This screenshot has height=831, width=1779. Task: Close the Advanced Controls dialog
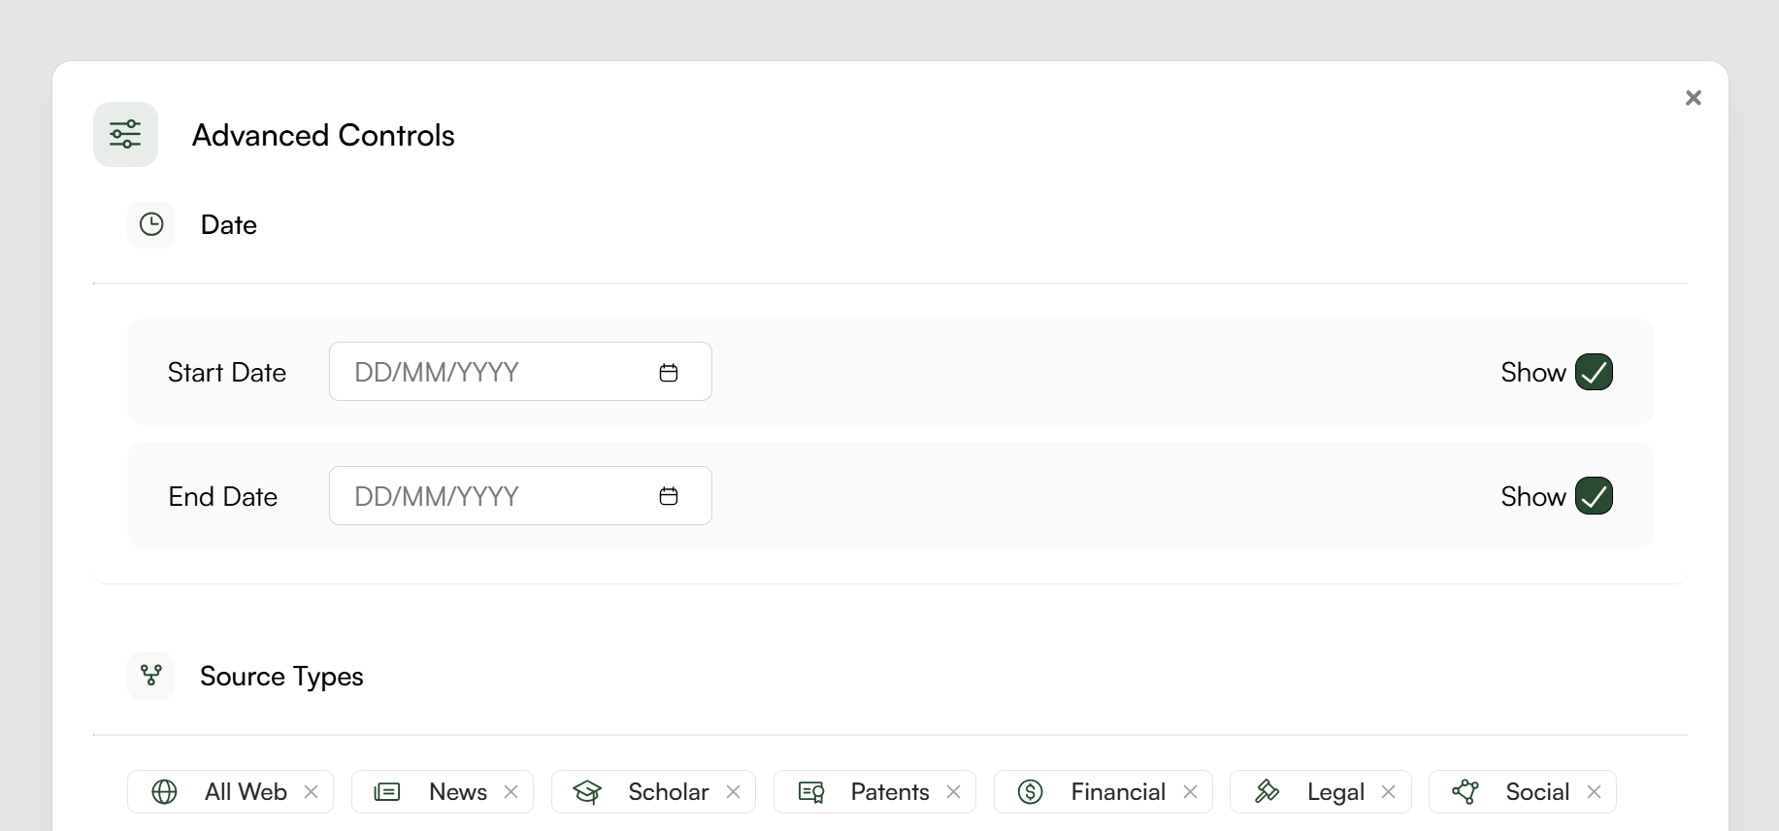click(x=1694, y=98)
